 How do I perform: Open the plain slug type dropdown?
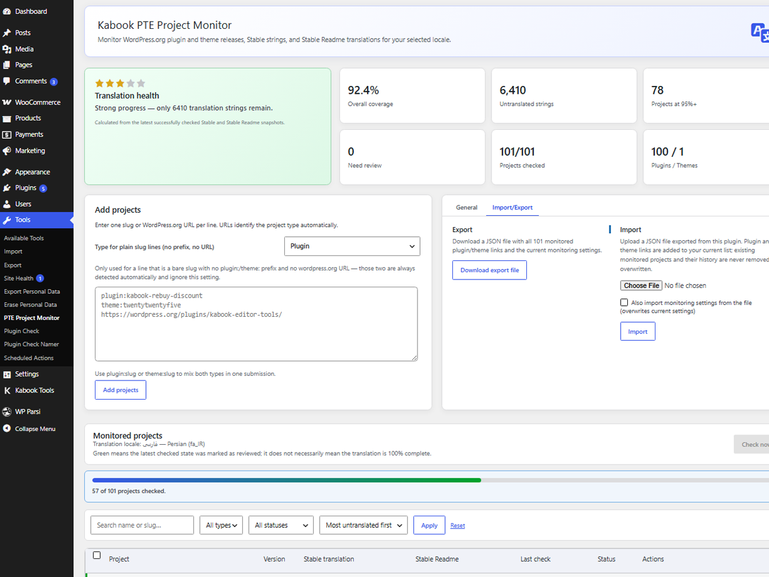click(352, 246)
